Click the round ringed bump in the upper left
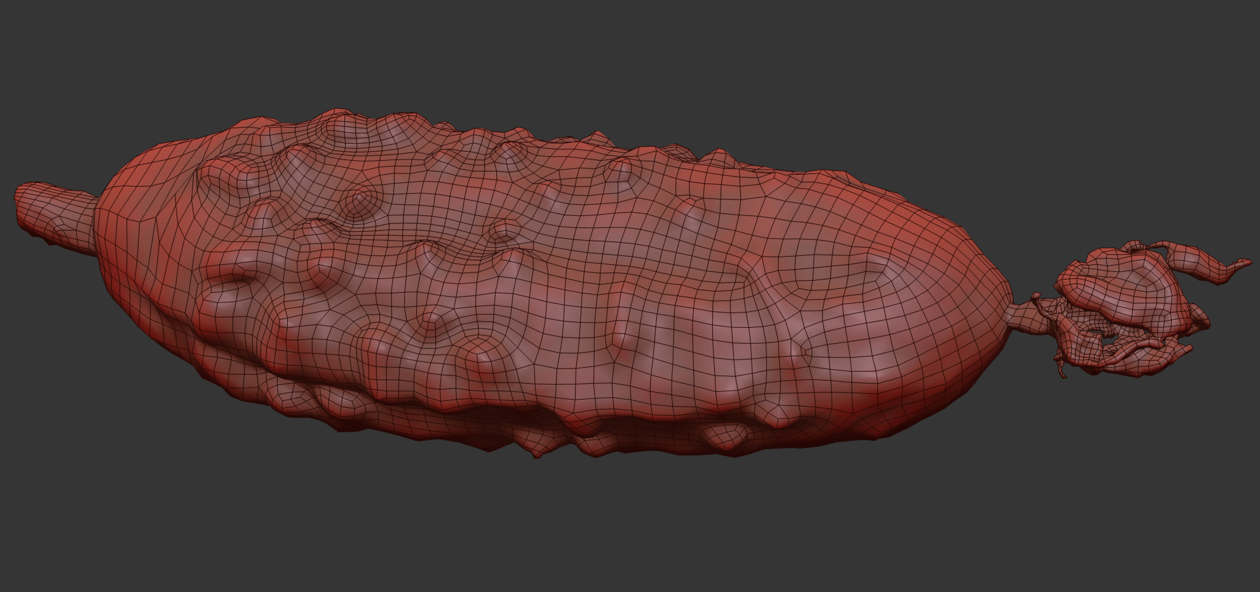1260x592 pixels. tap(360, 201)
